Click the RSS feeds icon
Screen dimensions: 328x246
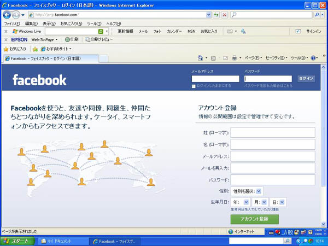(x=213, y=58)
